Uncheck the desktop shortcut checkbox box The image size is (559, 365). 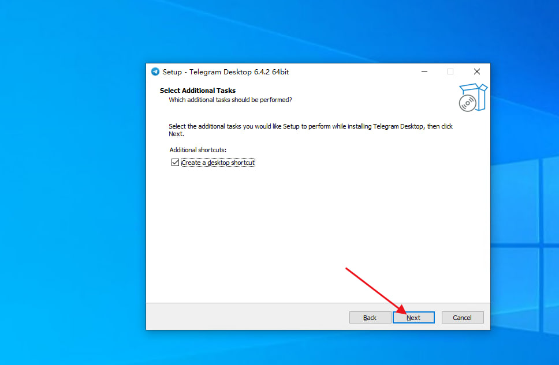(175, 163)
